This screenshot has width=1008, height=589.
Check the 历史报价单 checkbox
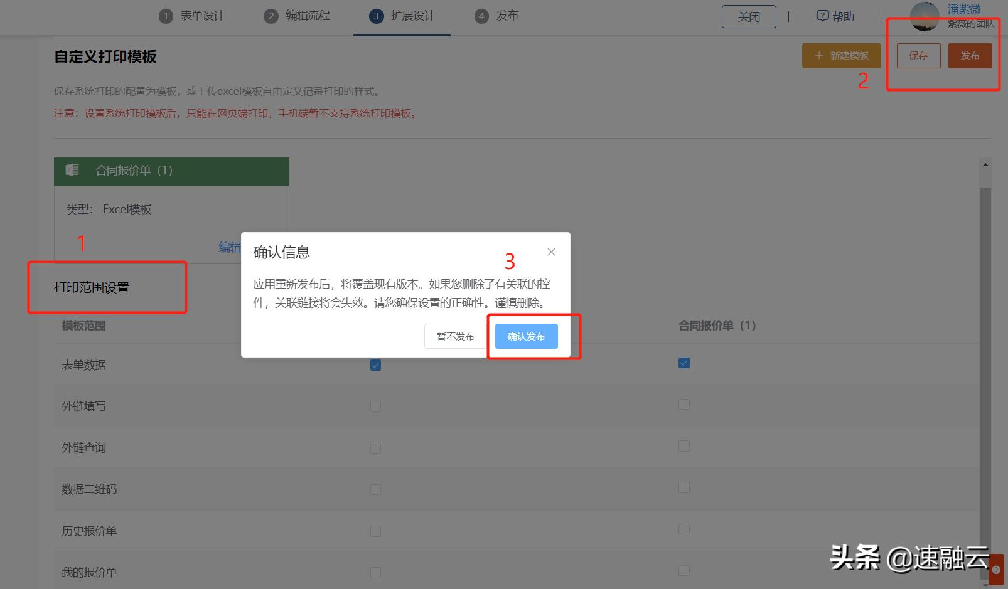coord(375,530)
